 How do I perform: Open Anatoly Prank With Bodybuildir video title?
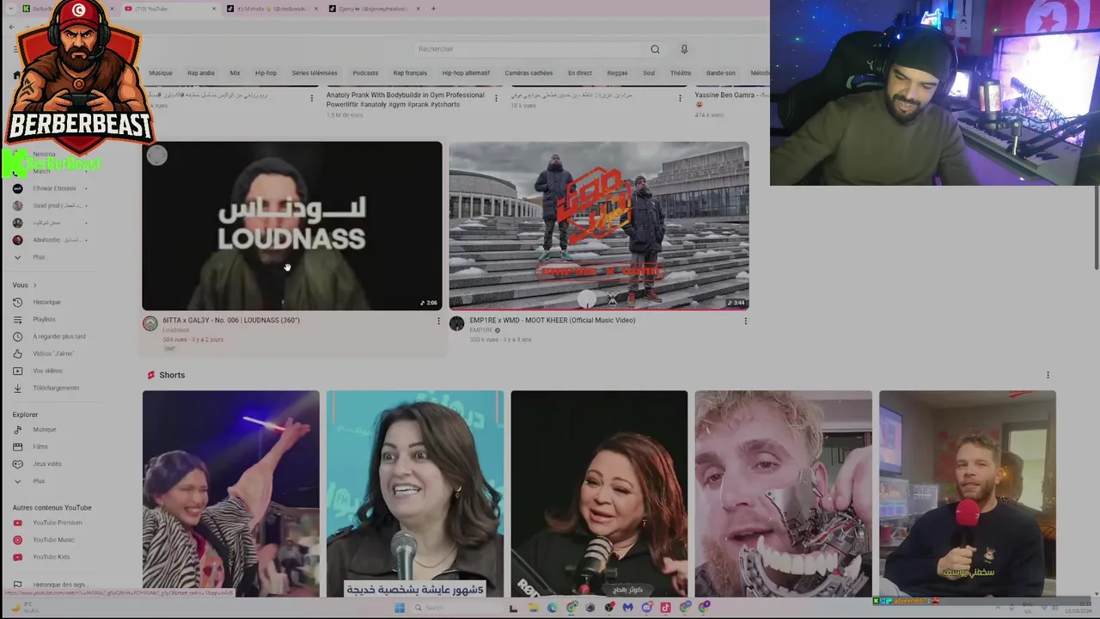(405, 100)
